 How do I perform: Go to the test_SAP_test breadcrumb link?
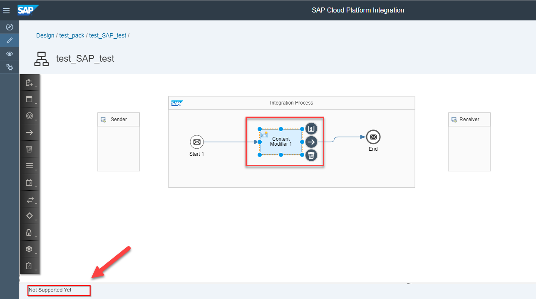point(108,35)
